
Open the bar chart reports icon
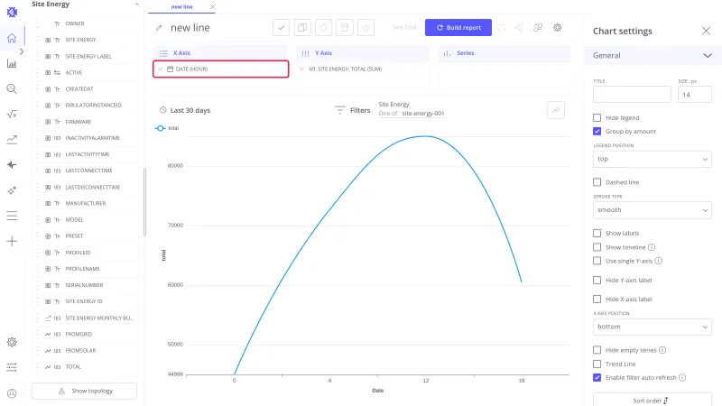(x=12, y=63)
